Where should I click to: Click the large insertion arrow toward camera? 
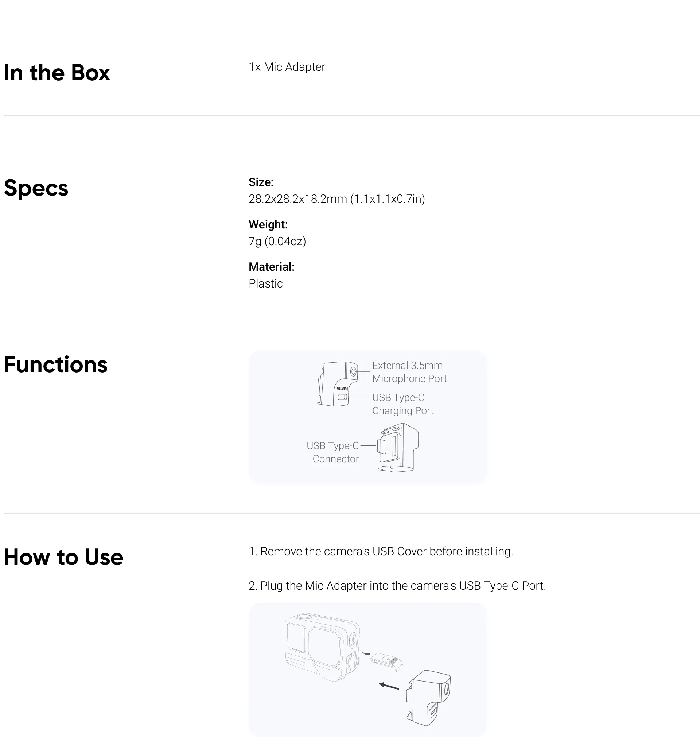coord(389,686)
